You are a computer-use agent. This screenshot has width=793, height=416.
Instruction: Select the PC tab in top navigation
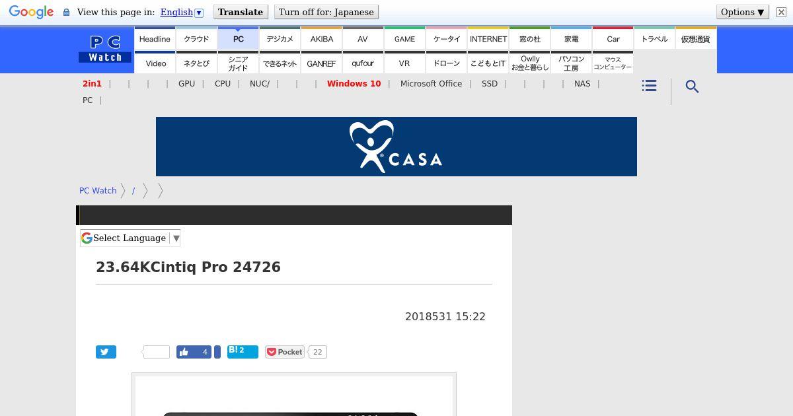[x=238, y=38]
